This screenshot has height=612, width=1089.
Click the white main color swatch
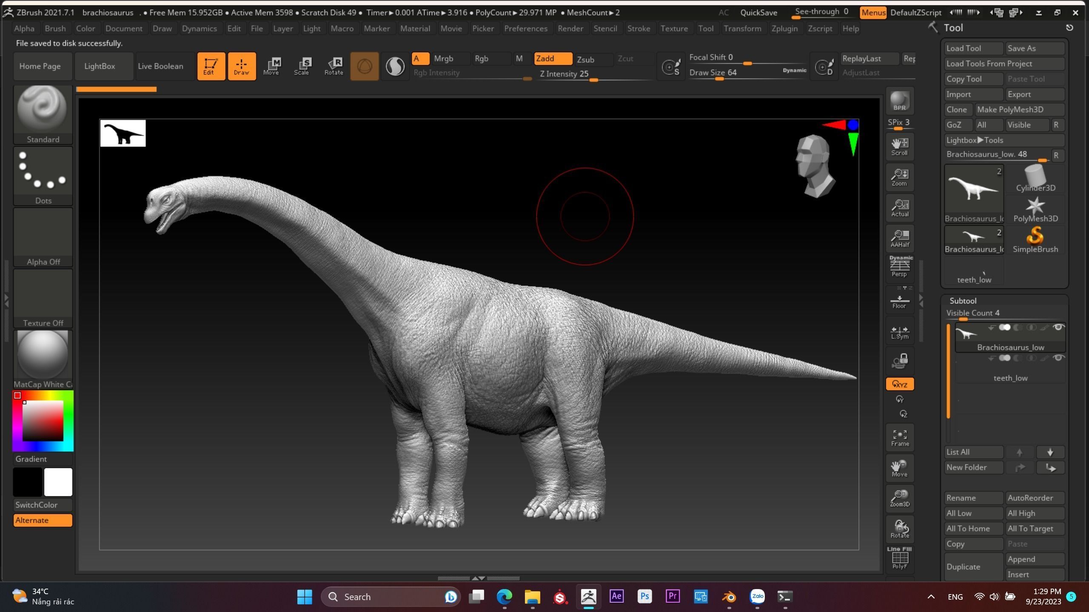point(58,482)
